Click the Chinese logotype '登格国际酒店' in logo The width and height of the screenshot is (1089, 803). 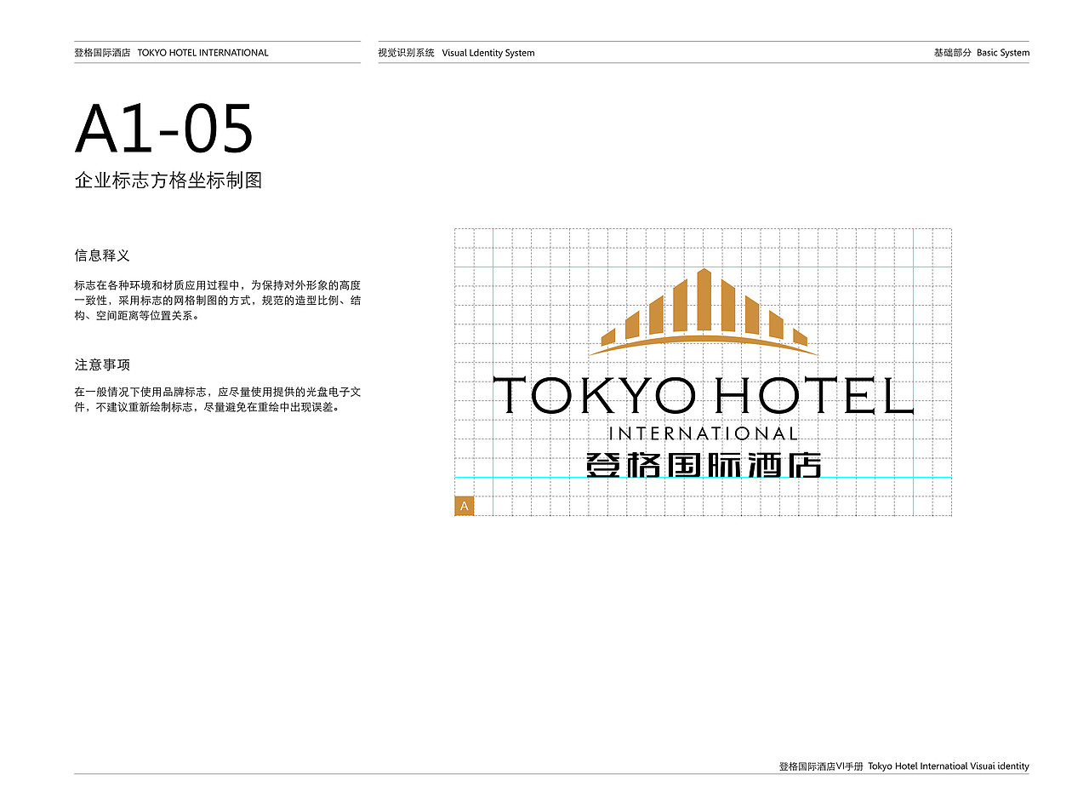pyautogui.click(x=704, y=465)
